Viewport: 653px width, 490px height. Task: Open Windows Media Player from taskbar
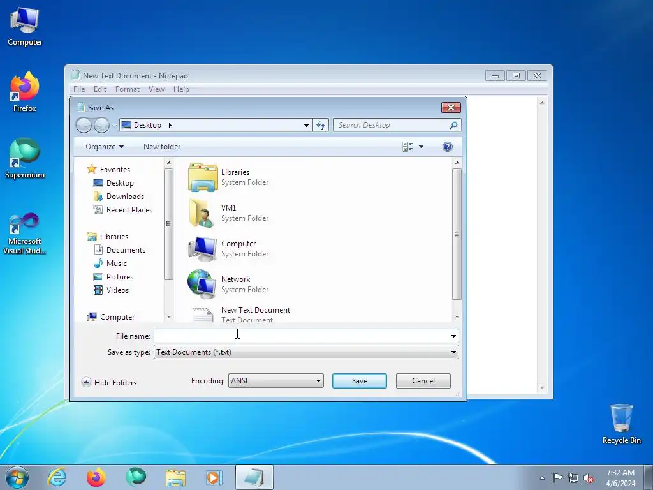point(214,478)
